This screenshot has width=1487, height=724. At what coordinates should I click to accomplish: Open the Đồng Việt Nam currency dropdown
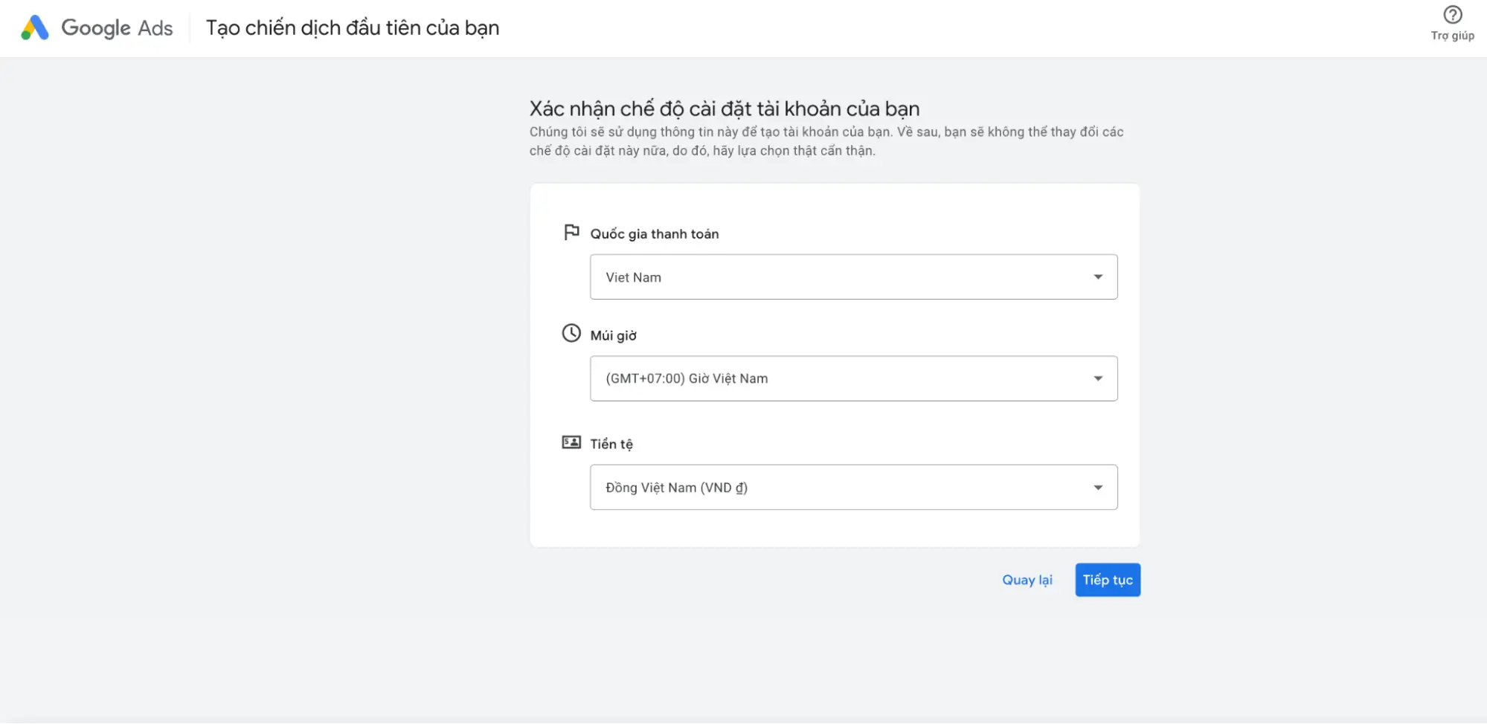pyautogui.click(x=853, y=488)
